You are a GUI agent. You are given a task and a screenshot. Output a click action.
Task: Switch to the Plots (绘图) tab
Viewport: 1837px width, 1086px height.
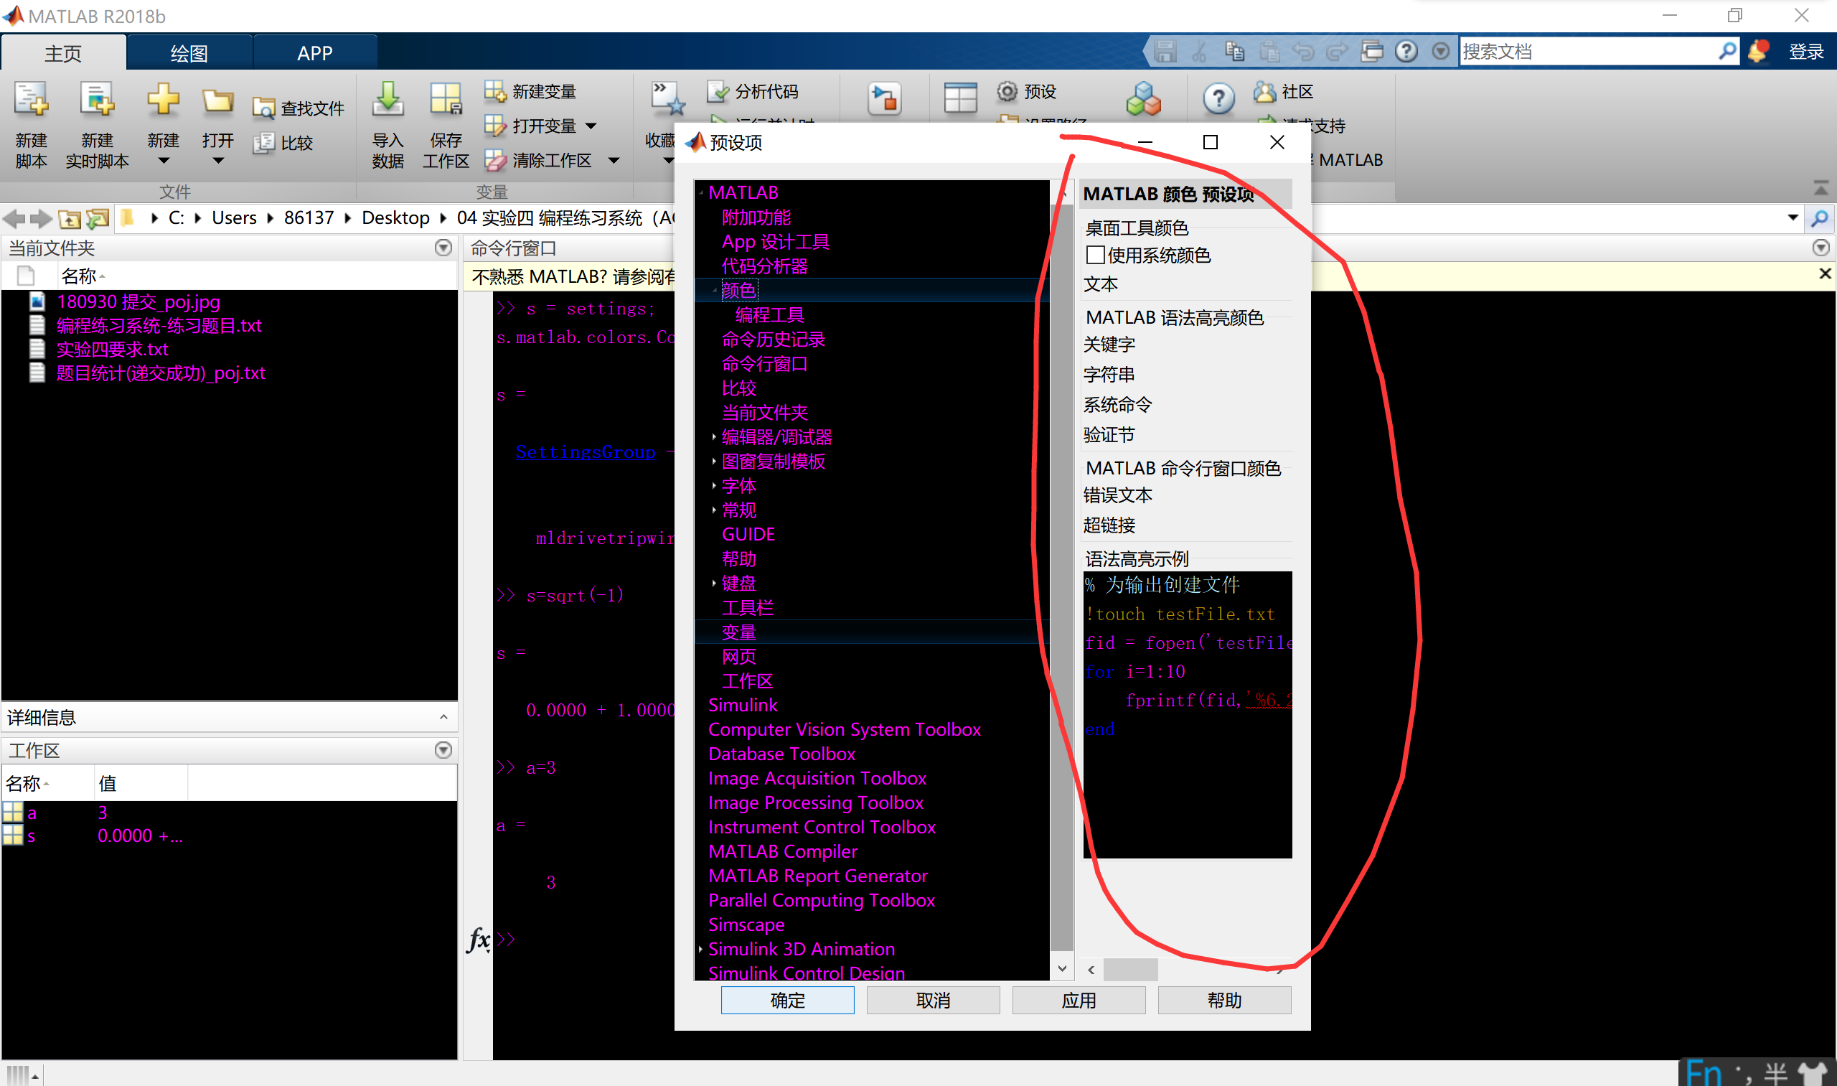click(189, 52)
